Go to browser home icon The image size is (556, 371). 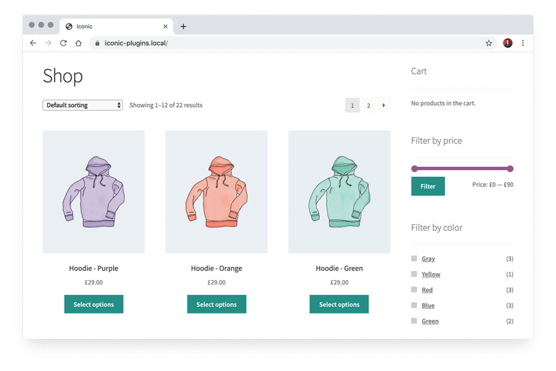78,43
